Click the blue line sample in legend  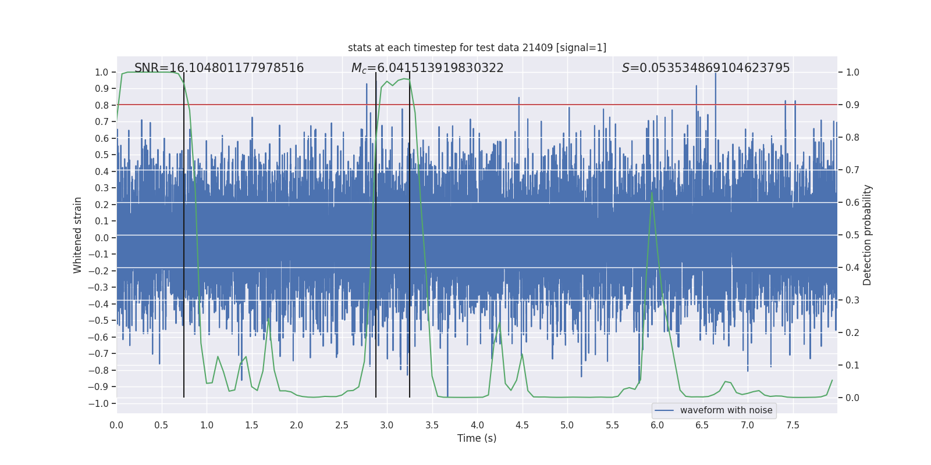click(665, 410)
